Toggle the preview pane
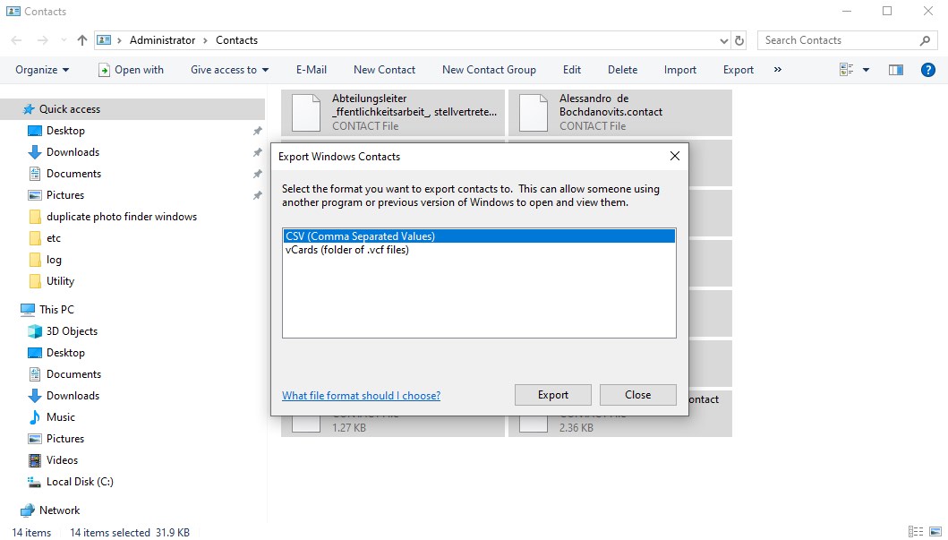This screenshot has width=948, height=540. point(896,69)
